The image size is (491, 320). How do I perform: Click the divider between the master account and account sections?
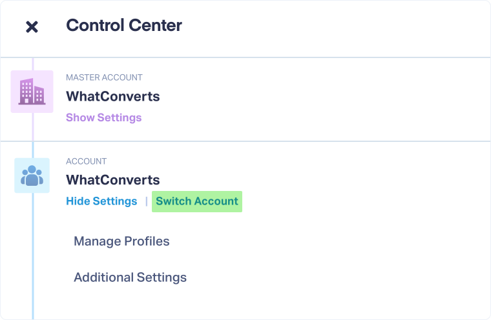pos(258,141)
